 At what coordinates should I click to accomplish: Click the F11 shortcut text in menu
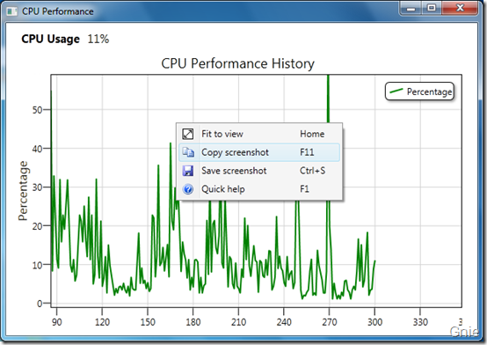pos(307,152)
